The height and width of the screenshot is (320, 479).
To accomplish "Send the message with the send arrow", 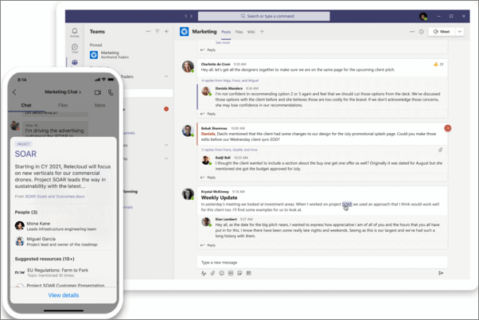I will 441,273.
